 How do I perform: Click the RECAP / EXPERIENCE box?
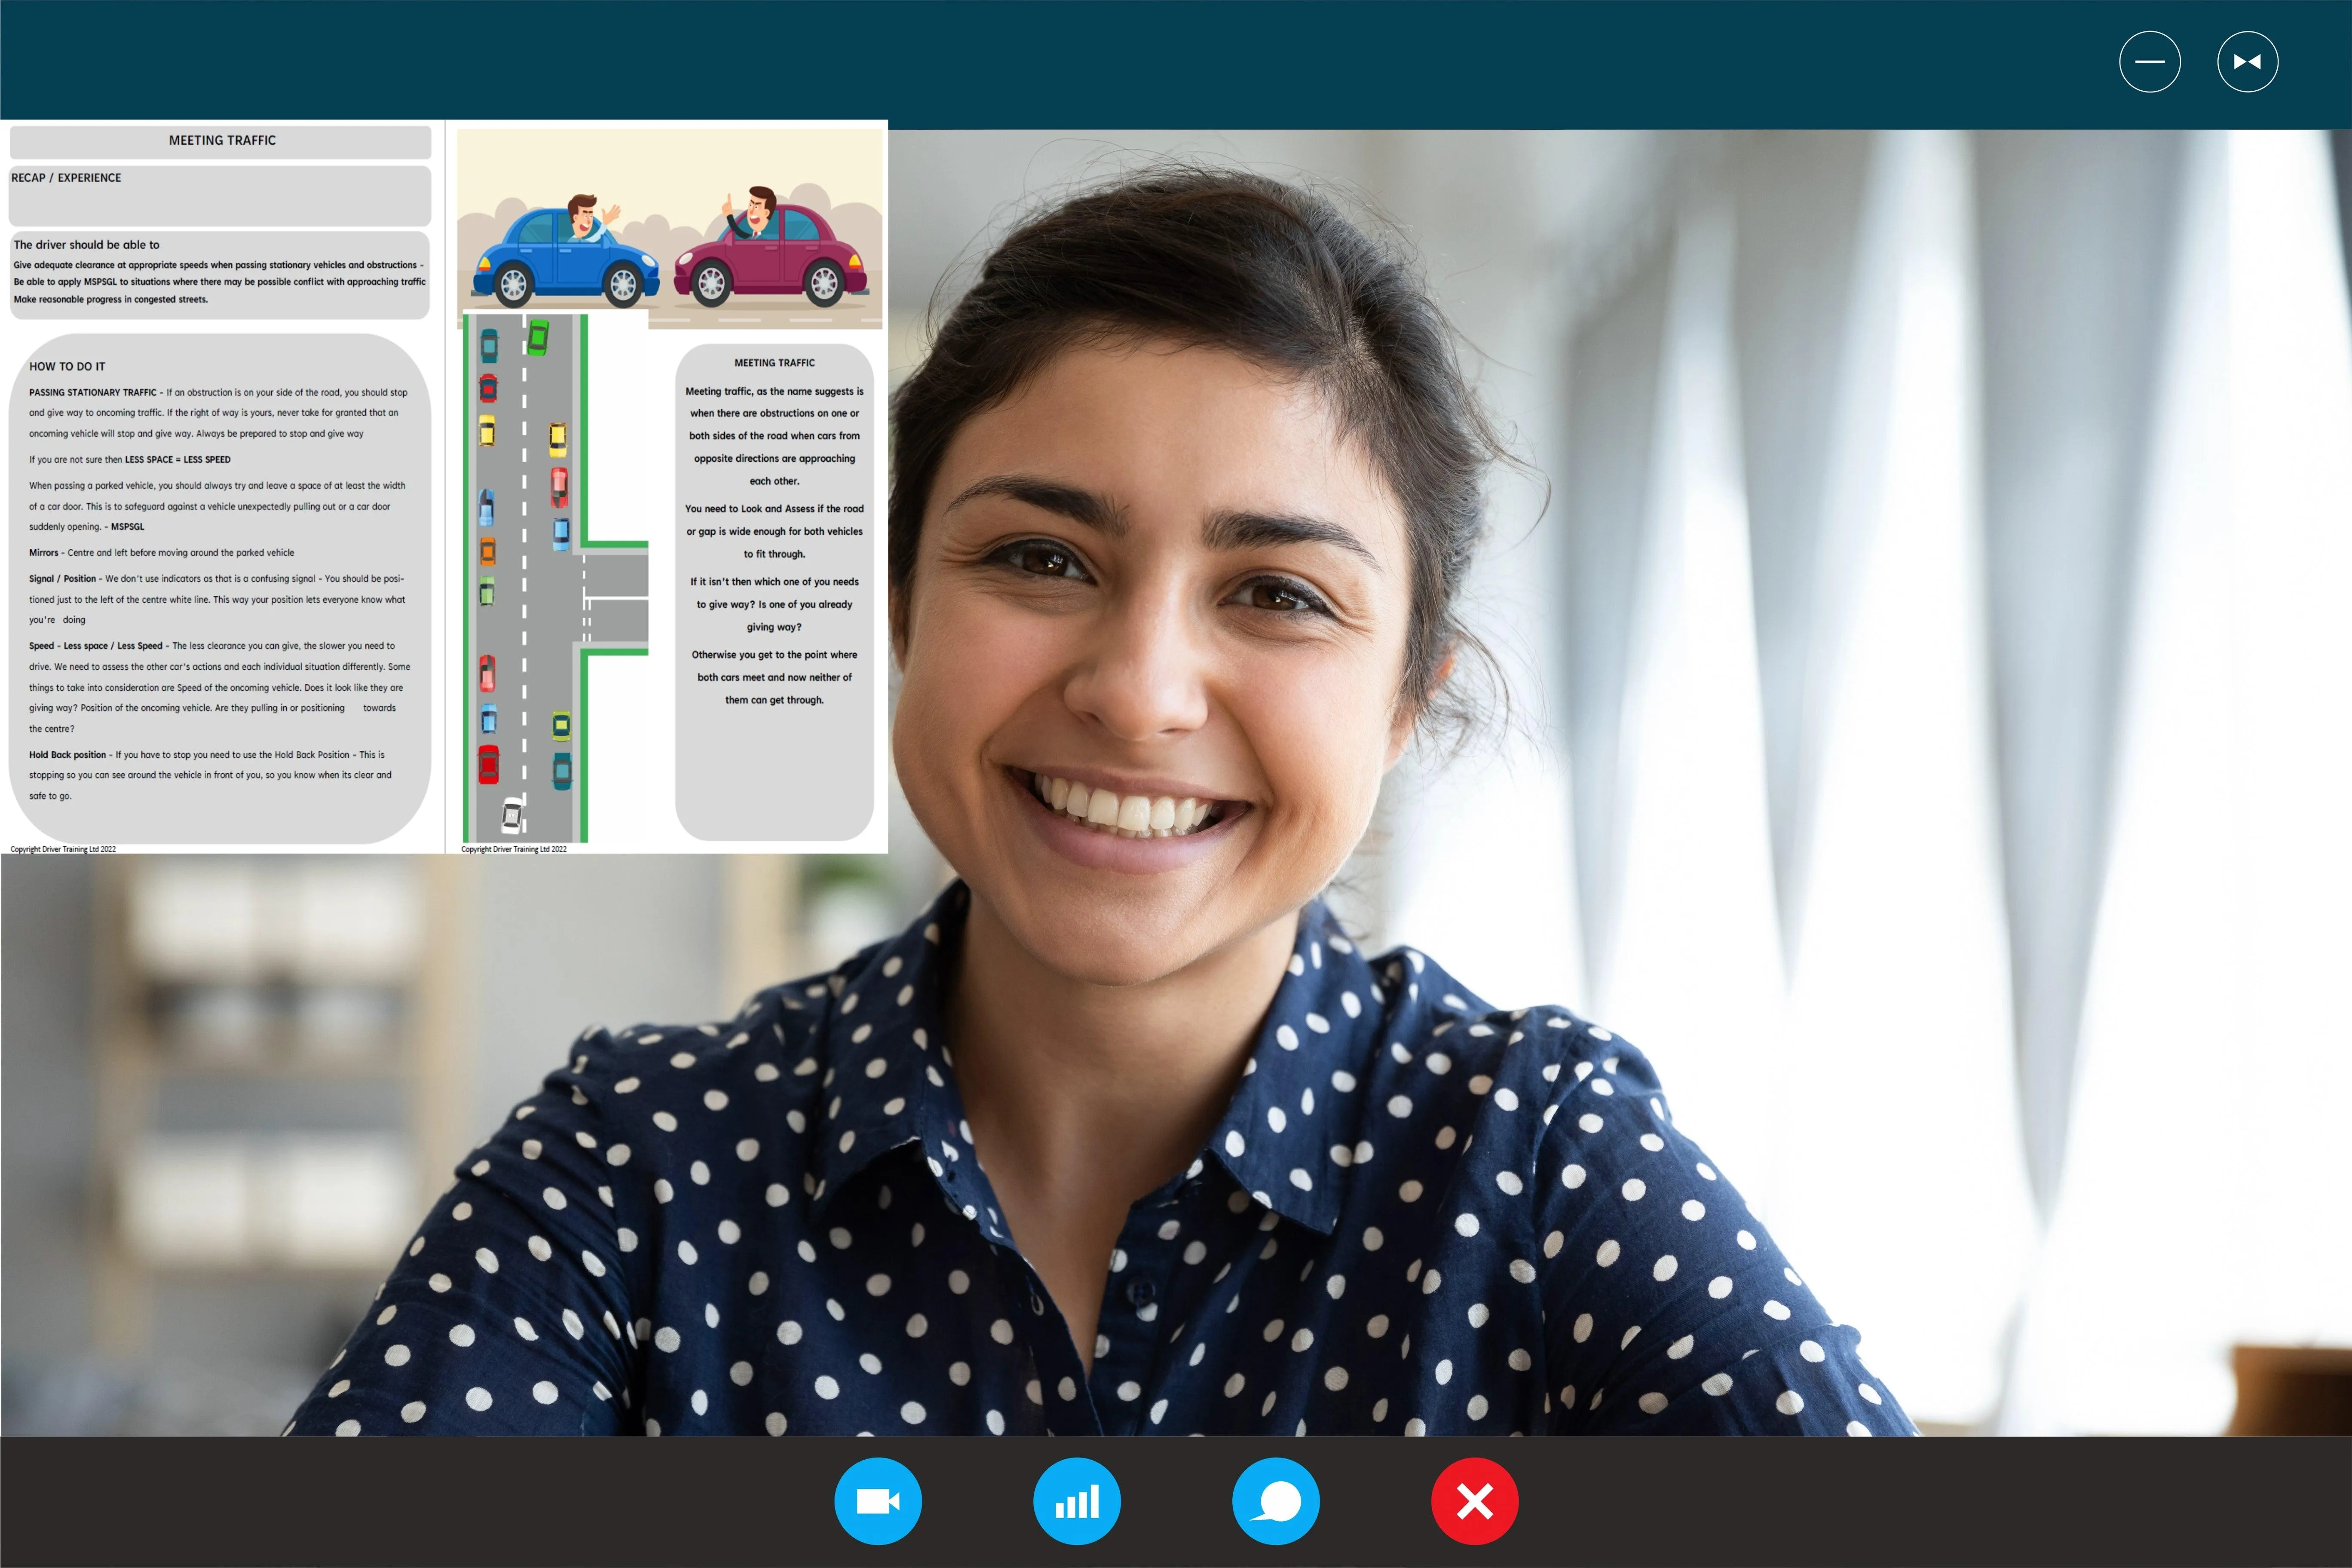(x=220, y=196)
